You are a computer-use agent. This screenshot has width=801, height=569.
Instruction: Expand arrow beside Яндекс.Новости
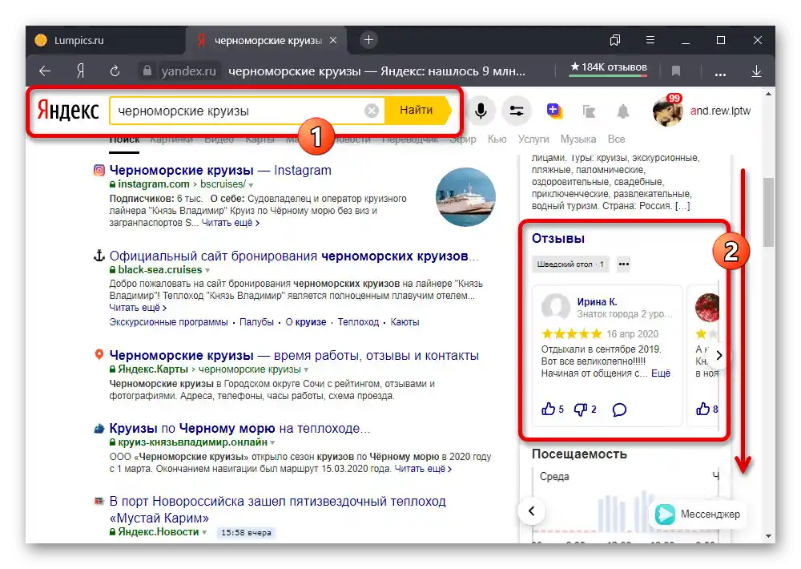pos(204,532)
